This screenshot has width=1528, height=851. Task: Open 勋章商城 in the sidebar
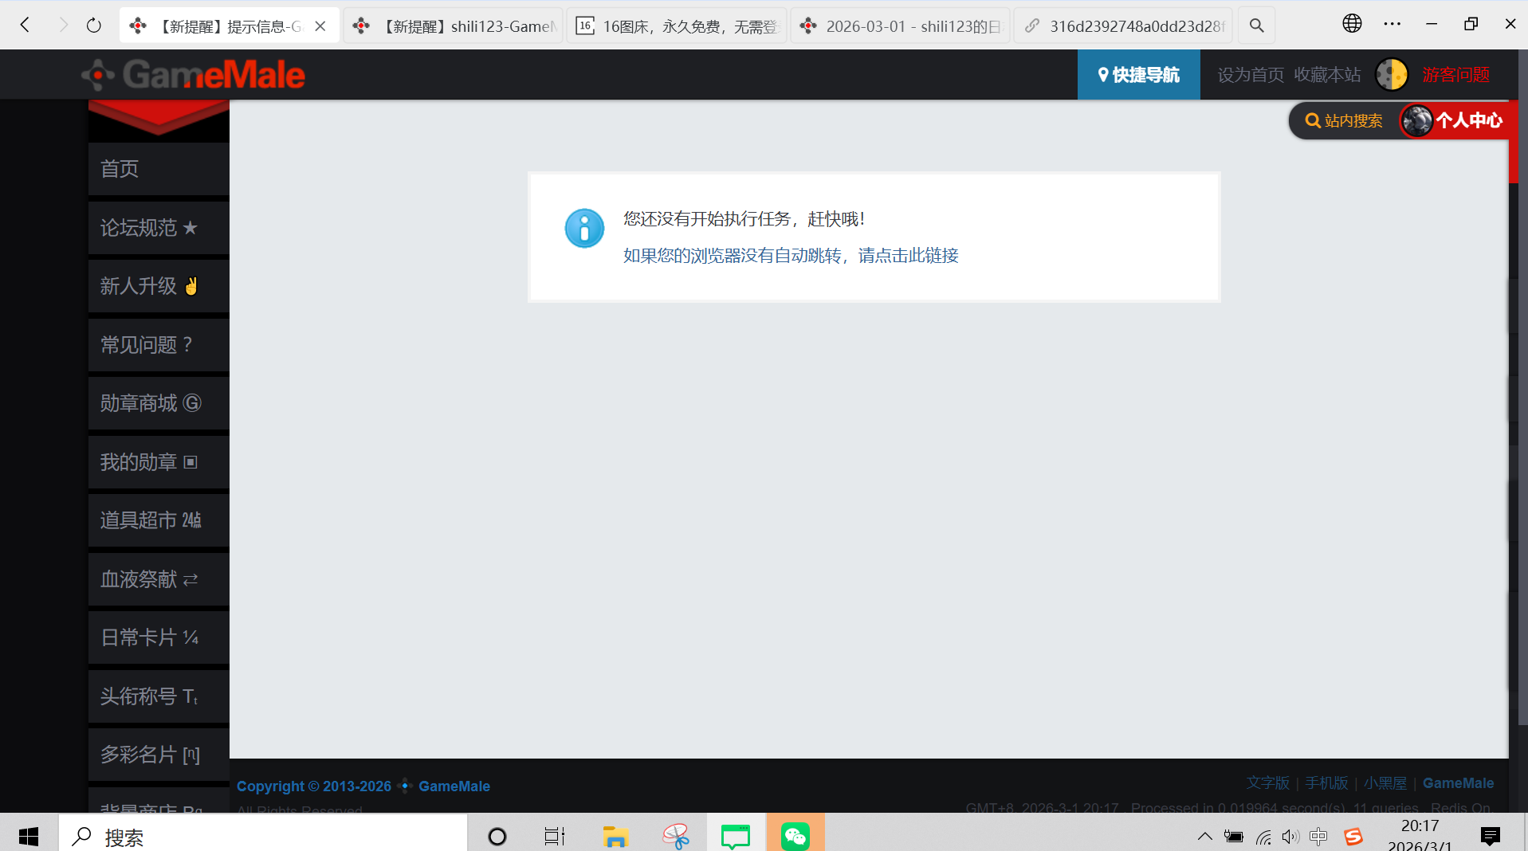pos(151,403)
